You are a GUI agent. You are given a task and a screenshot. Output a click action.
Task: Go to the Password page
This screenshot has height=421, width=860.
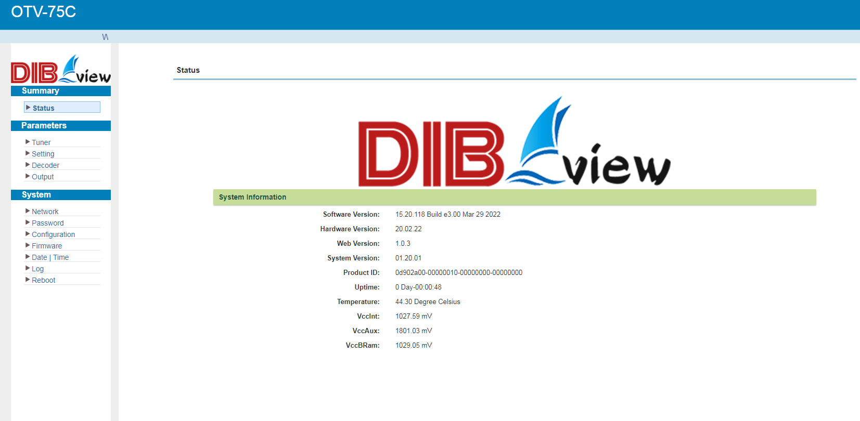tap(48, 223)
